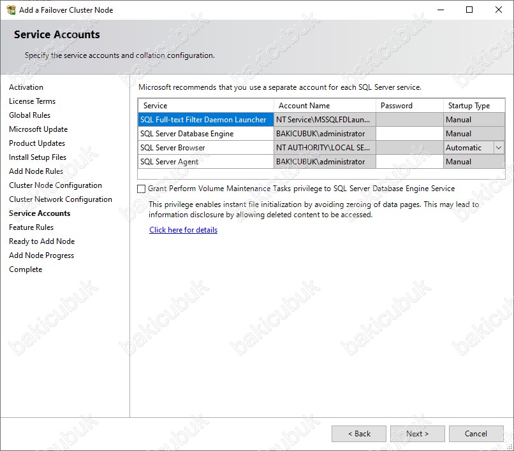Cancel the add node wizard
Image resolution: width=514 pixels, height=451 pixels.
[476, 434]
